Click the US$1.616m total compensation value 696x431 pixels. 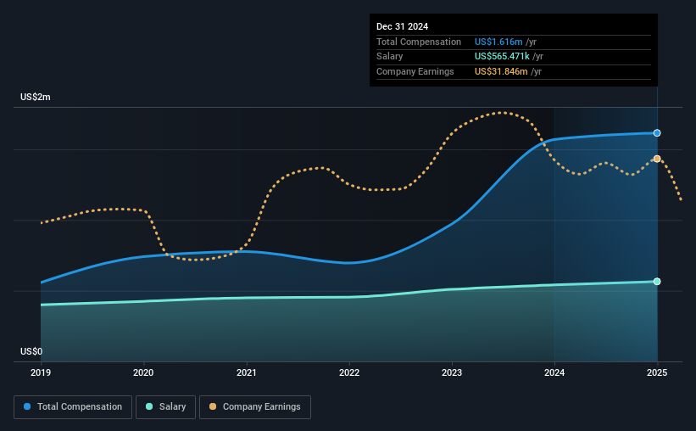point(498,42)
